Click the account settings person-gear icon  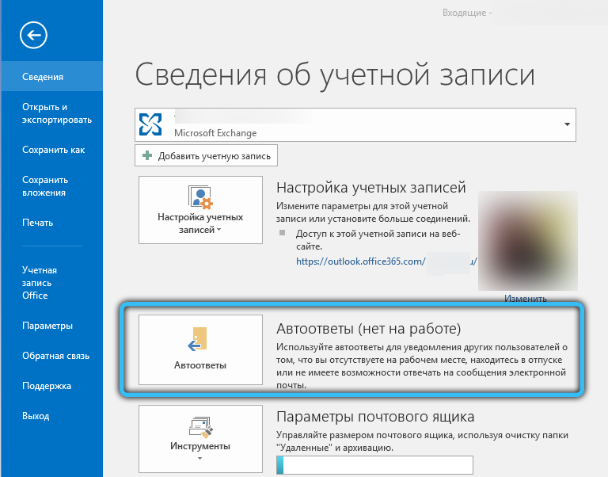tap(199, 197)
